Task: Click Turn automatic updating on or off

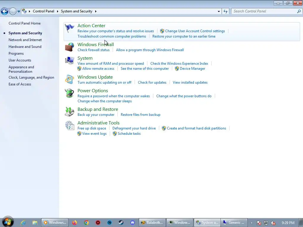Action: click(104, 82)
